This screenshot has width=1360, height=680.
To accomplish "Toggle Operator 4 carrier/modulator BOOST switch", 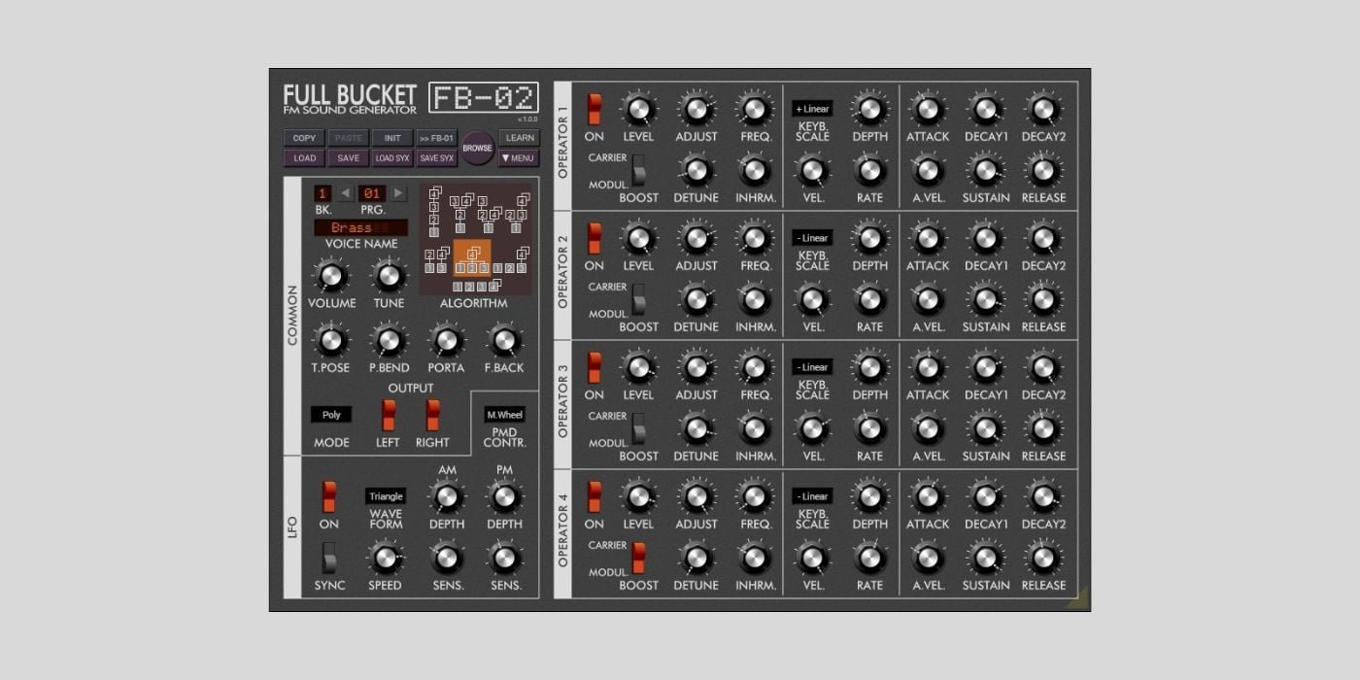I will pyautogui.click(x=638, y=558).
